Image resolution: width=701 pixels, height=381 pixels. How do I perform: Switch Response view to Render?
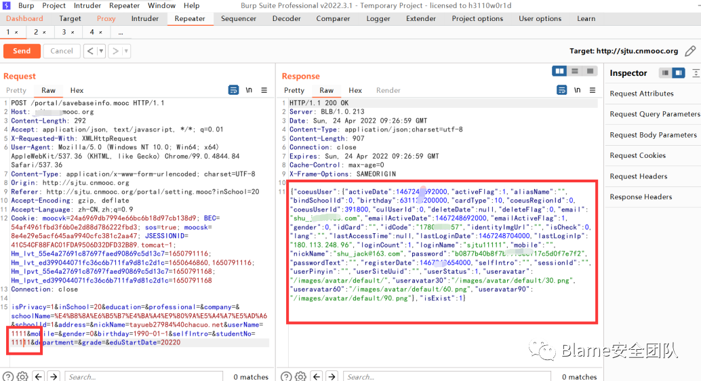388,90
